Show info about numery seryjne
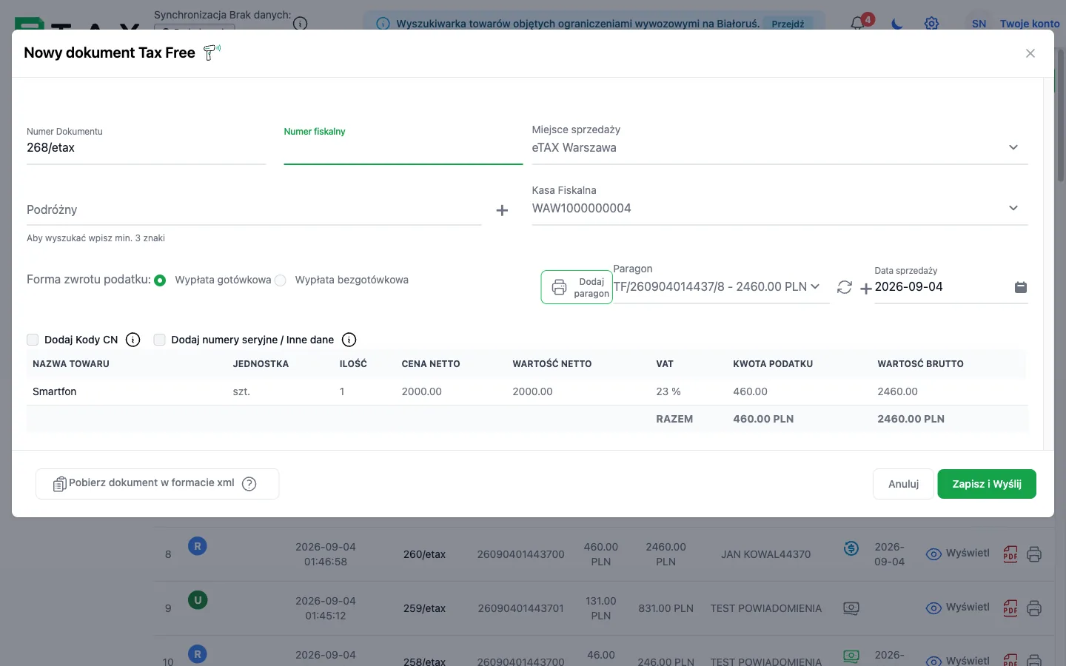This screenshot has height=666, width=1066. (x=349, y=340)
